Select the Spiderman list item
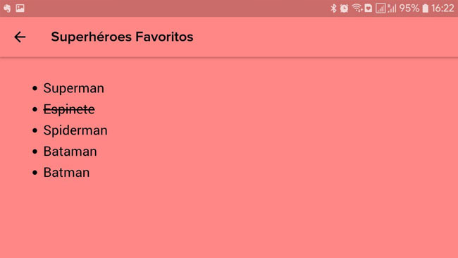 [x=75, y=130]
